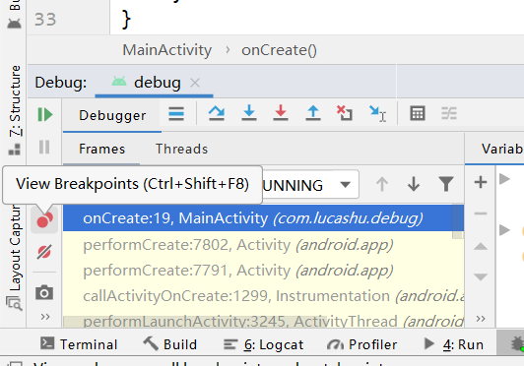Click the Drop Frame icon

pyautogui.click(x=345, y=113)
